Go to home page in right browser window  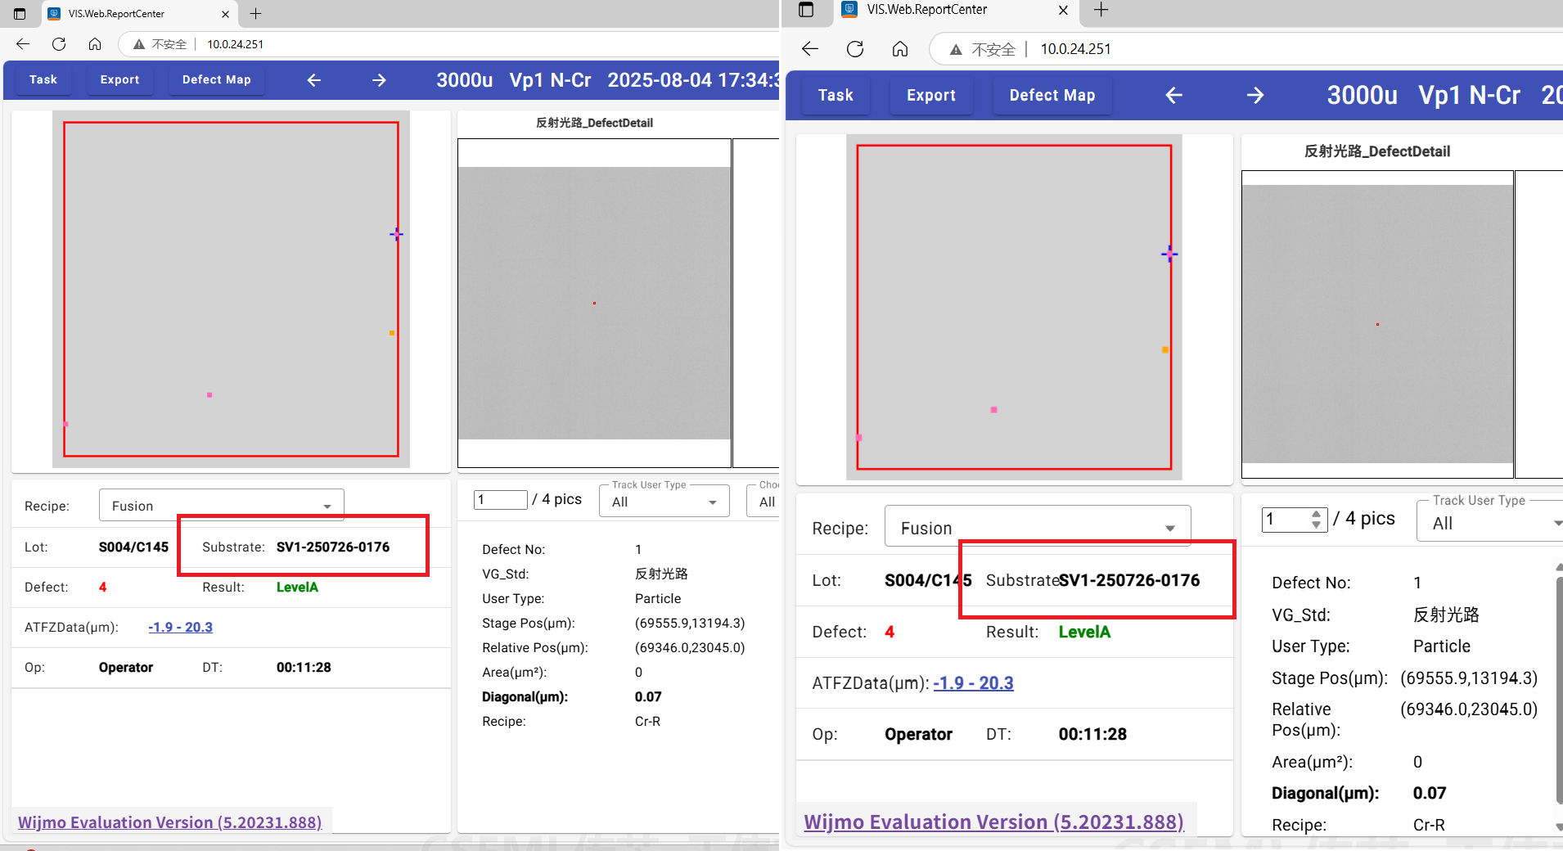click(900, 49)
